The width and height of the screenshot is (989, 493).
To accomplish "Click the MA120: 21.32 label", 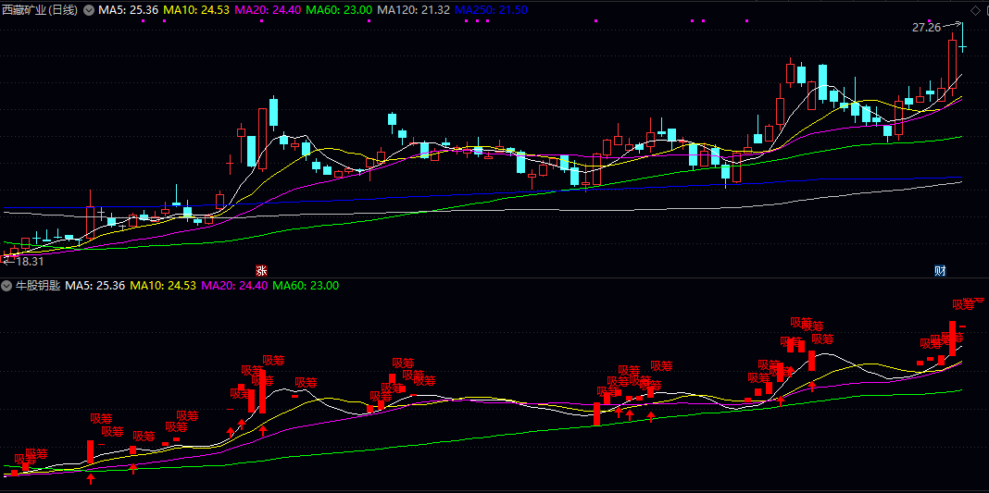I will pos(414,10).
